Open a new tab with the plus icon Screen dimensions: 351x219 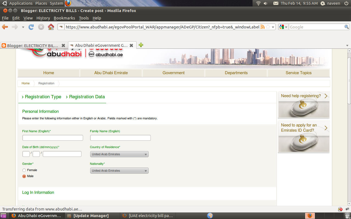click(x=141, y=45)
